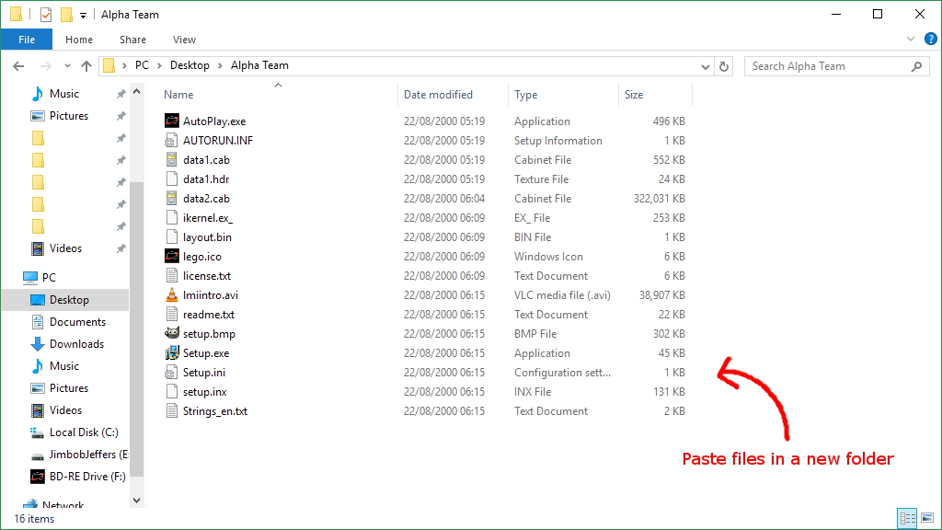Select the ikernel.ex_ file name
The image size is (942, 530).
[x=208, y=217]
